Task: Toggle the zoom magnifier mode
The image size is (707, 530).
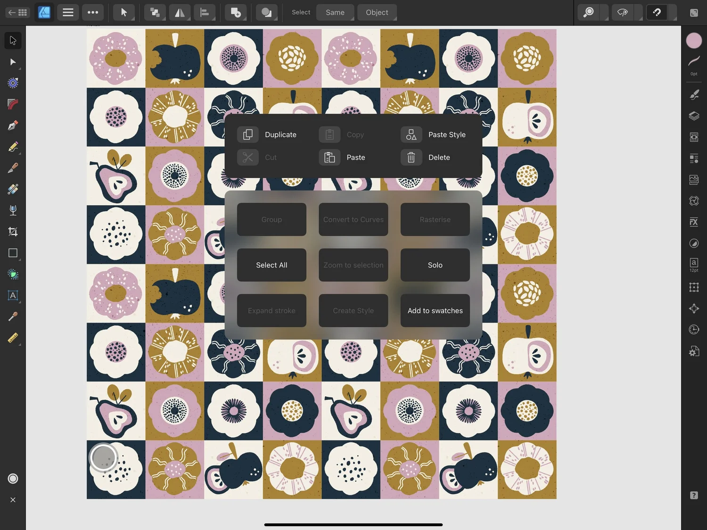Action: coord(588,12)
